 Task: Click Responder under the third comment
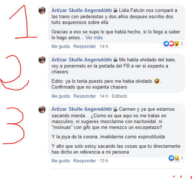pos(85,161)
